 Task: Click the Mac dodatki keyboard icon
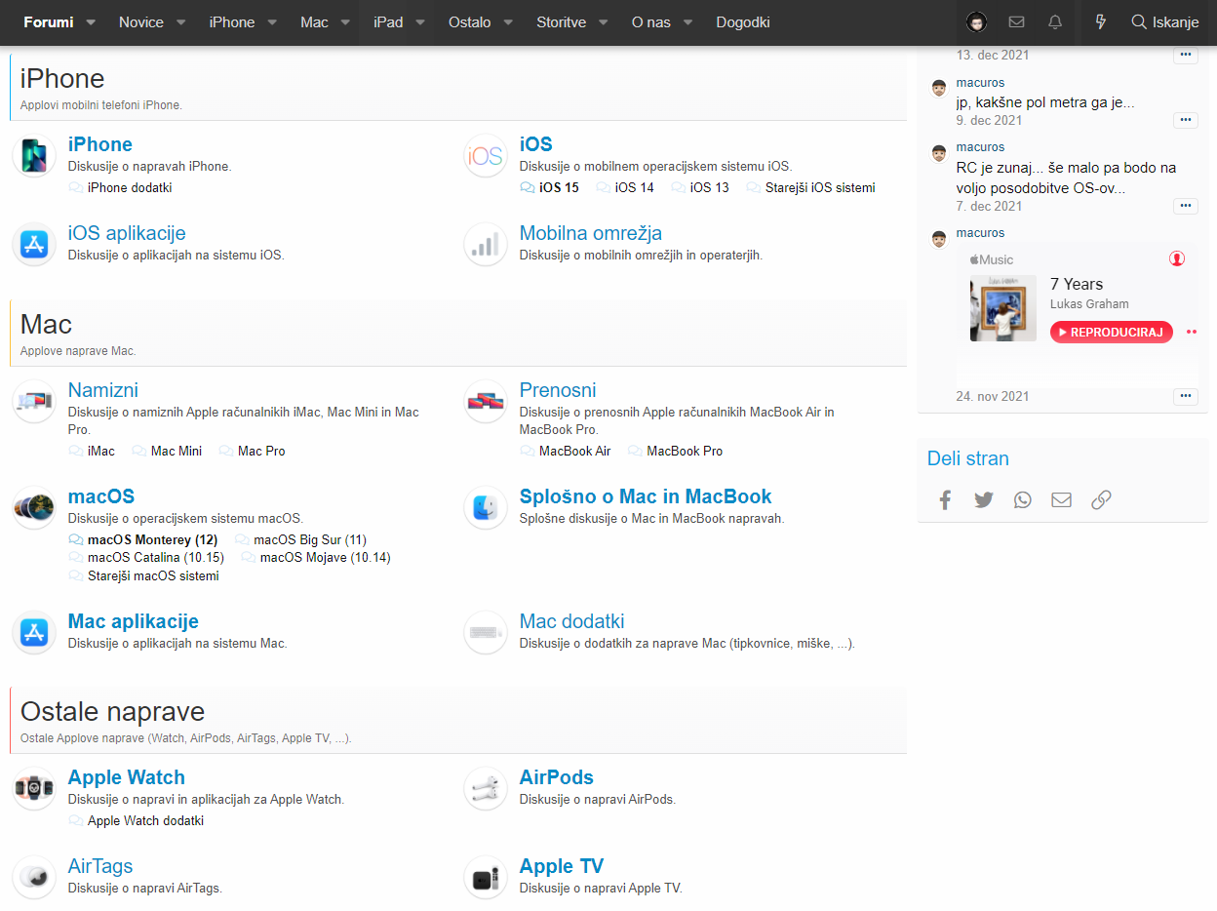pyautogui.click(x=486, y=632)
